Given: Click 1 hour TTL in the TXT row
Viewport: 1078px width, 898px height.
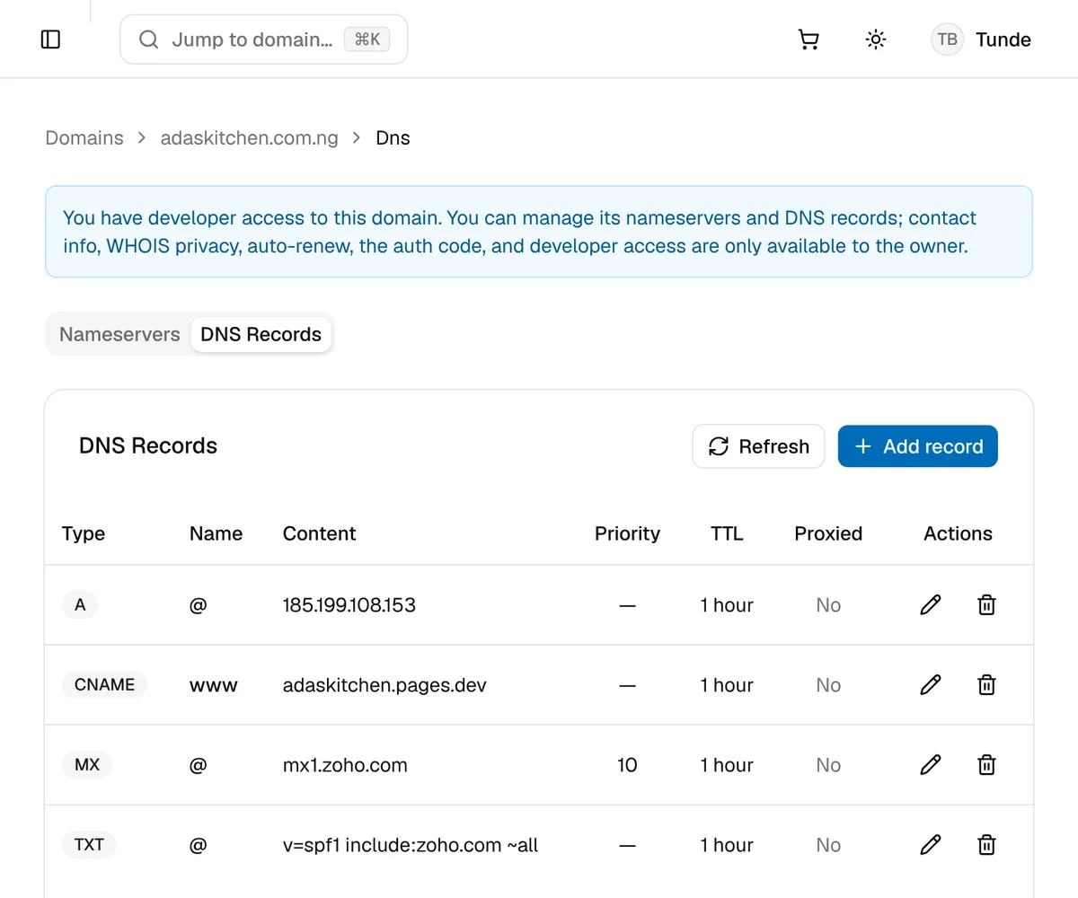Looking at the screenshot, I should point(727,845).
